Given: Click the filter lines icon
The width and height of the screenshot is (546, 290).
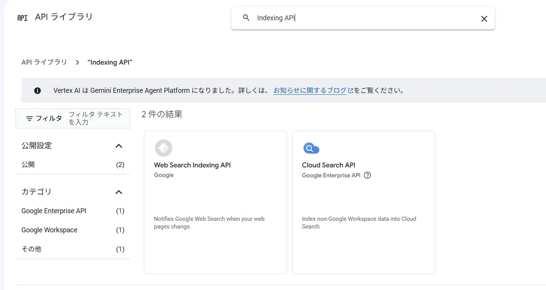Looking at the screenshot, I should [x=29, y=118].
